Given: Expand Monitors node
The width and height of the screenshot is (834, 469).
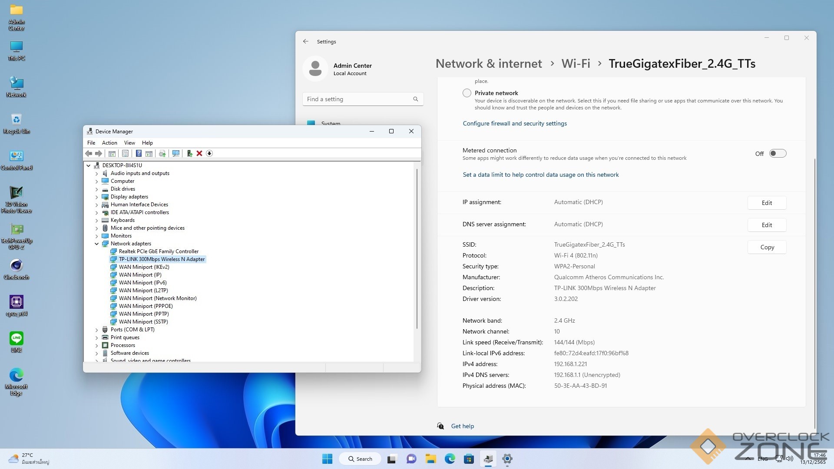Looking at the screenshot, I should pyautogui.click(x=97, y=236).
